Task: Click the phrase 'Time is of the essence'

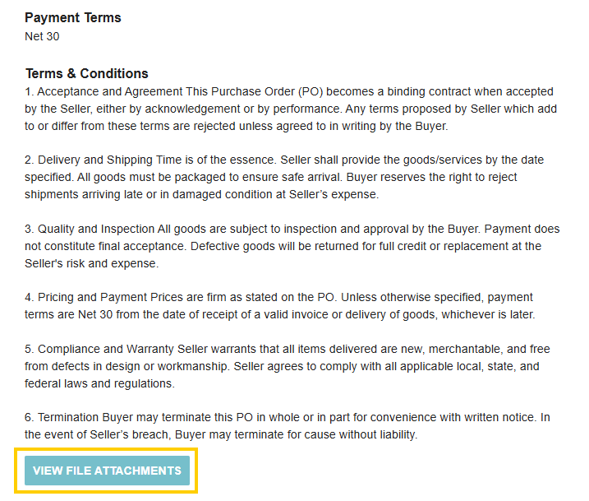Action: (216, 160)
